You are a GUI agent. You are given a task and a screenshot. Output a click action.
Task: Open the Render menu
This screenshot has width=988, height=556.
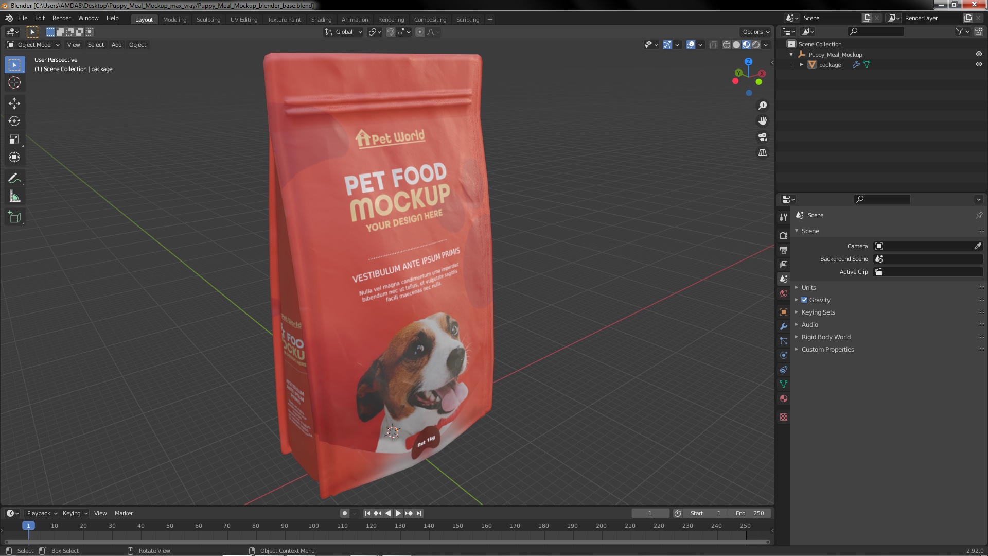[x=61, y=18]
